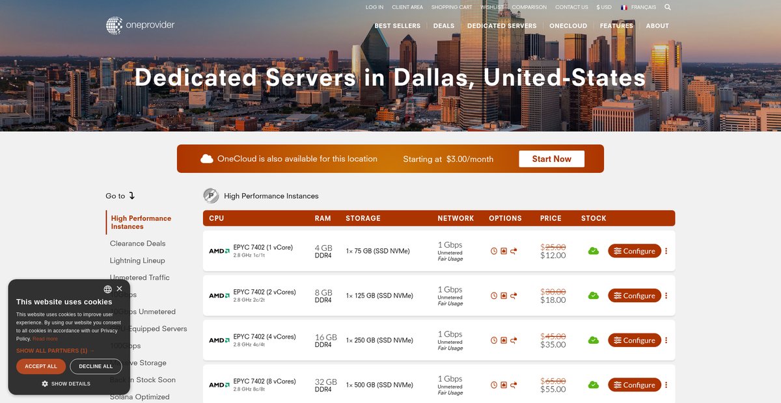Click the AMD logo in the 1 vCore row

click(x=219, y=251)
